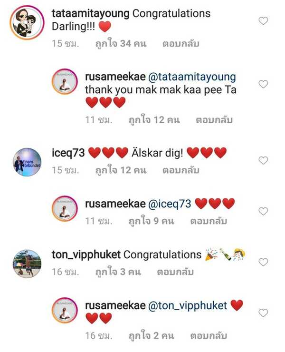Open the @iceq73 mention link
The width and height of the screenshot is (285, 352).
[x=170, y=204]
